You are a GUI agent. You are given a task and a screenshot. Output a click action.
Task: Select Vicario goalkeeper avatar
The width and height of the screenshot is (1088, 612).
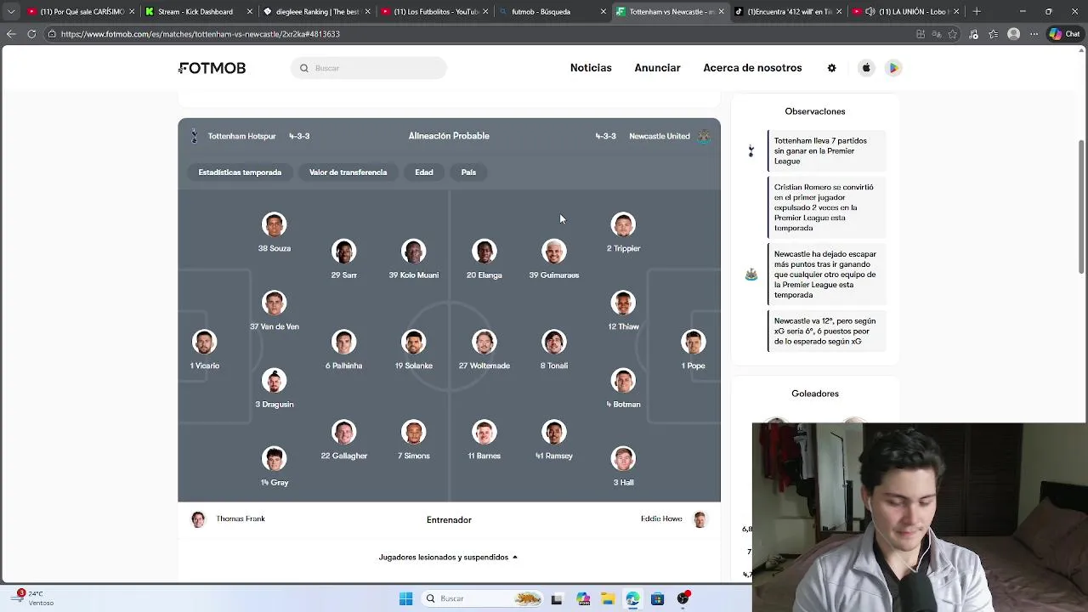click(204, 342)
